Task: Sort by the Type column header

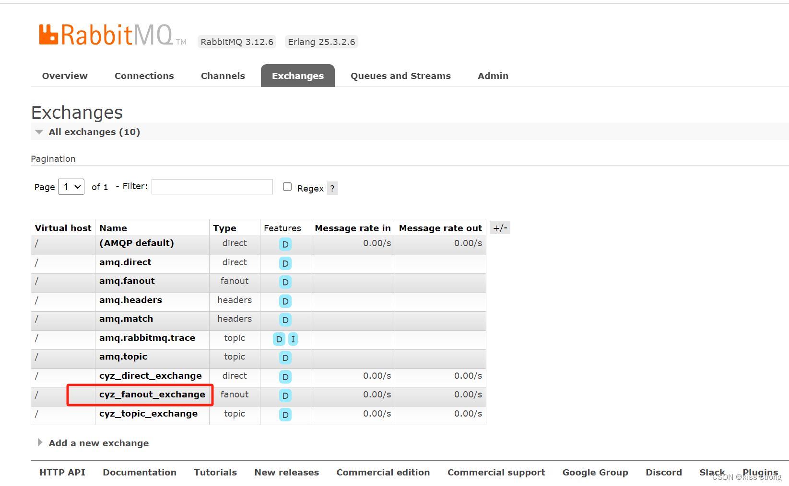Action: [224, 228]
